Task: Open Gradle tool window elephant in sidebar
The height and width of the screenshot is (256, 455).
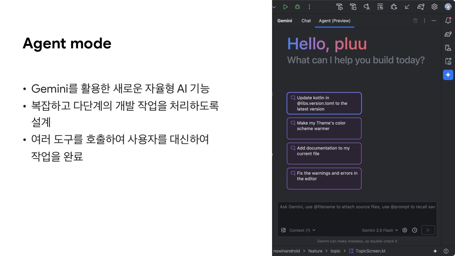Action: coord(448,34)
